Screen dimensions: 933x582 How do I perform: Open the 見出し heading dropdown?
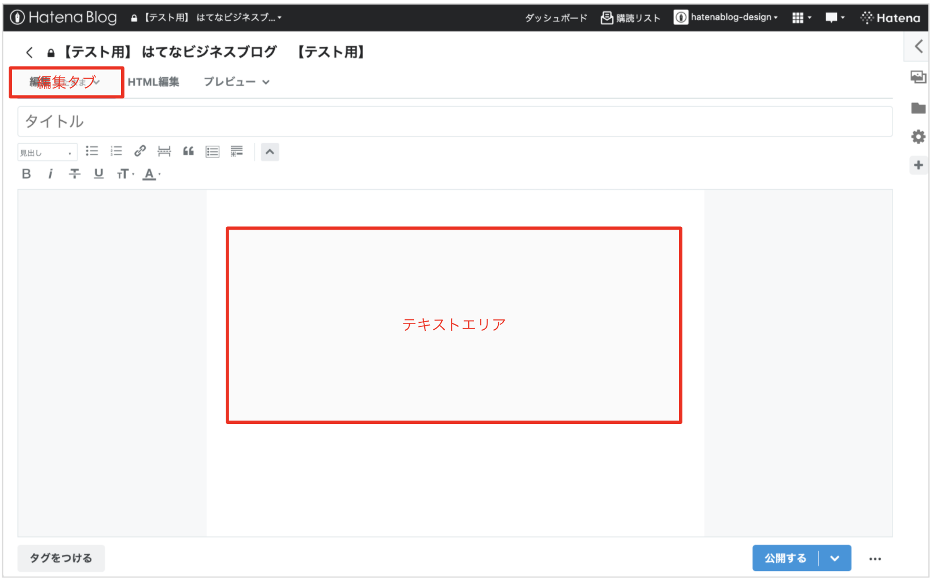[x=47, y=153]
